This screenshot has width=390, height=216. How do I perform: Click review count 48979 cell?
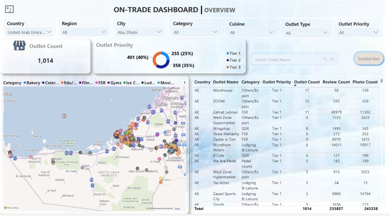(x=336, y=112)
